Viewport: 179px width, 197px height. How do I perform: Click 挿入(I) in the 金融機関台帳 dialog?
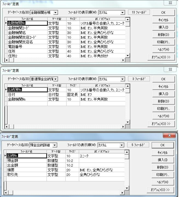[x=163, y=27]
